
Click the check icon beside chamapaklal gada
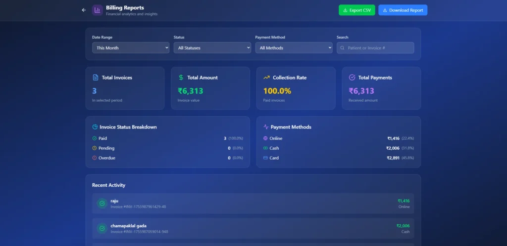coord(102,228)
